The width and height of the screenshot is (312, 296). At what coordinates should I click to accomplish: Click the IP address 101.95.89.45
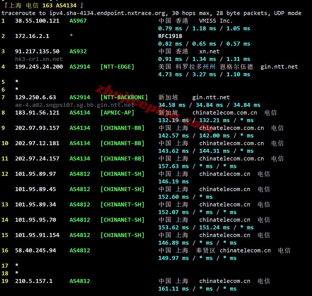(36, 189)
